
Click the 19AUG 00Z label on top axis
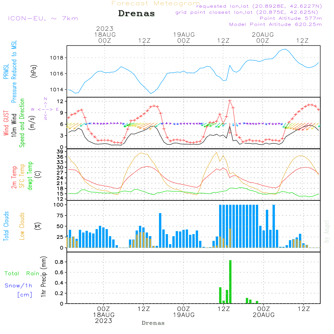tap(184, 37)
